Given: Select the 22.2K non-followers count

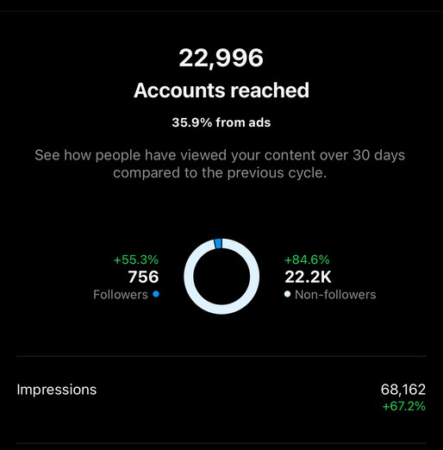Looking at the screenshot, I should click(308, 277).
